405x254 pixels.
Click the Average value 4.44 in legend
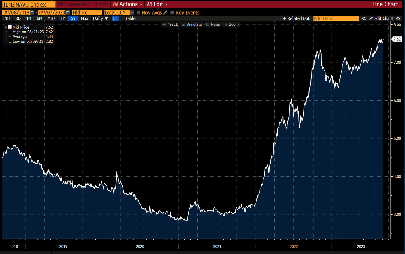coord(49,36)
